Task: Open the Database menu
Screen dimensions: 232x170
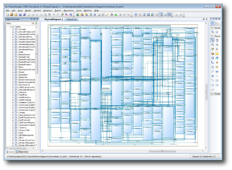Action: point(48,10)
